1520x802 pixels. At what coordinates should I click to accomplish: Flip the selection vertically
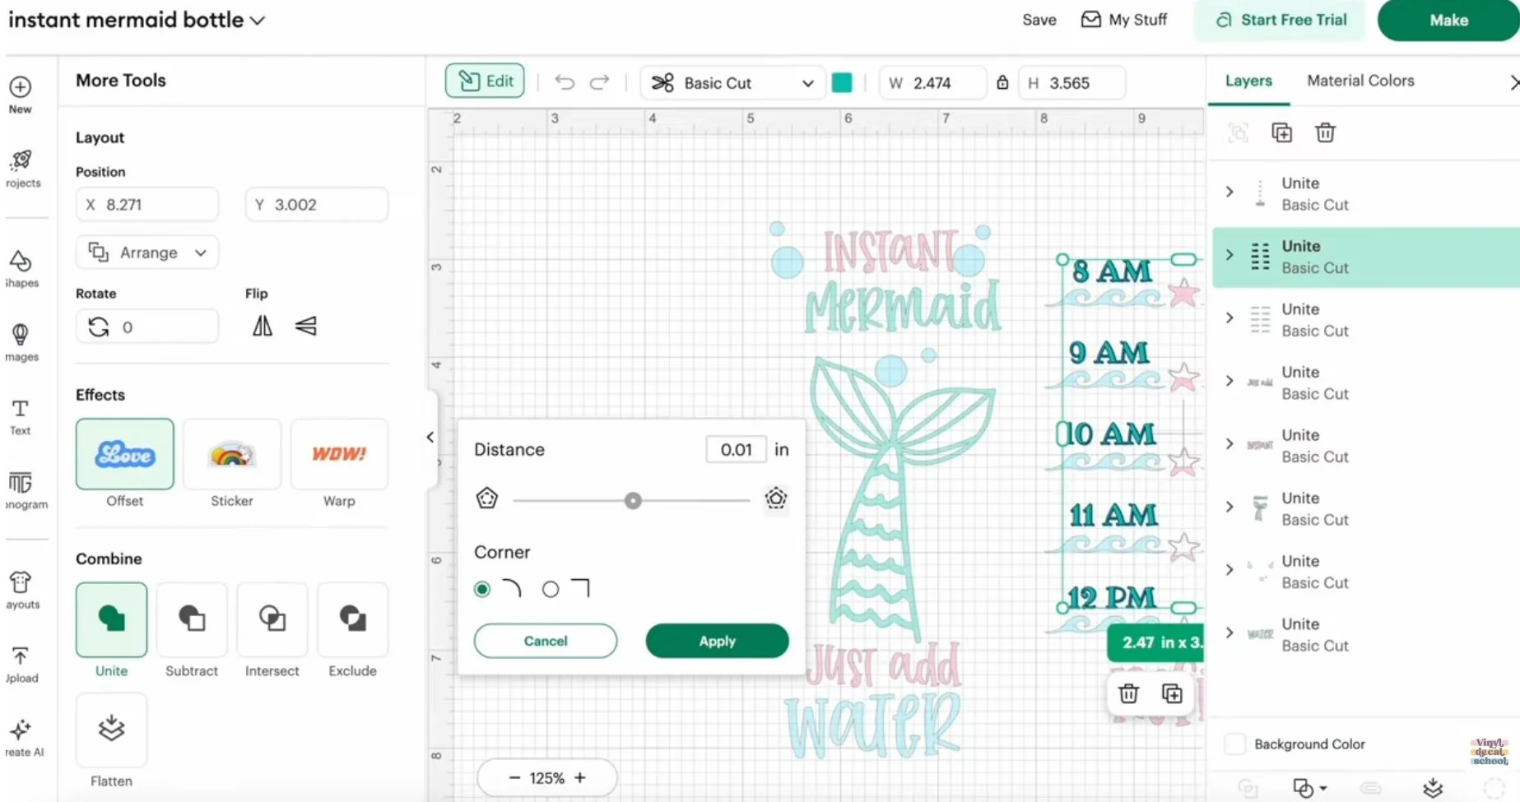click(x=306, y=327)
